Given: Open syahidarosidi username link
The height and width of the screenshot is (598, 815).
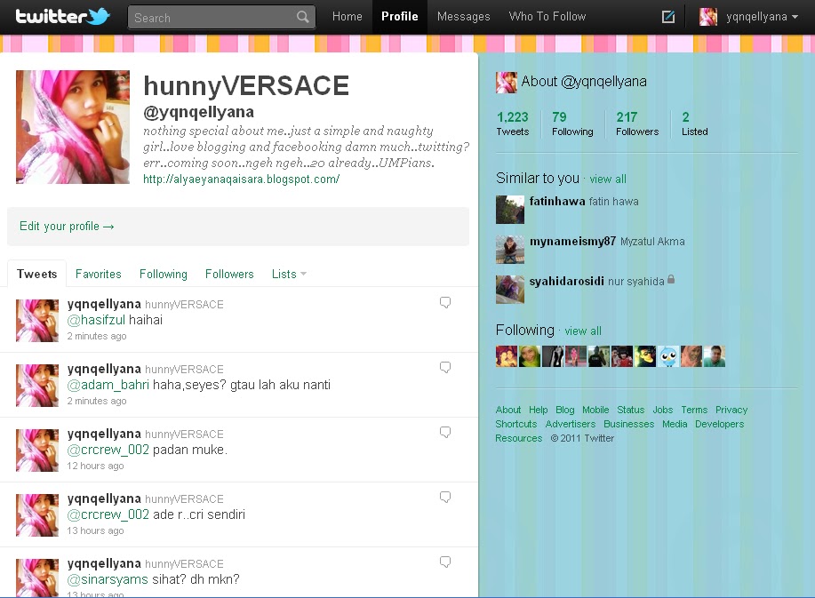Looking at the screenshot, I should click(566, 281).
